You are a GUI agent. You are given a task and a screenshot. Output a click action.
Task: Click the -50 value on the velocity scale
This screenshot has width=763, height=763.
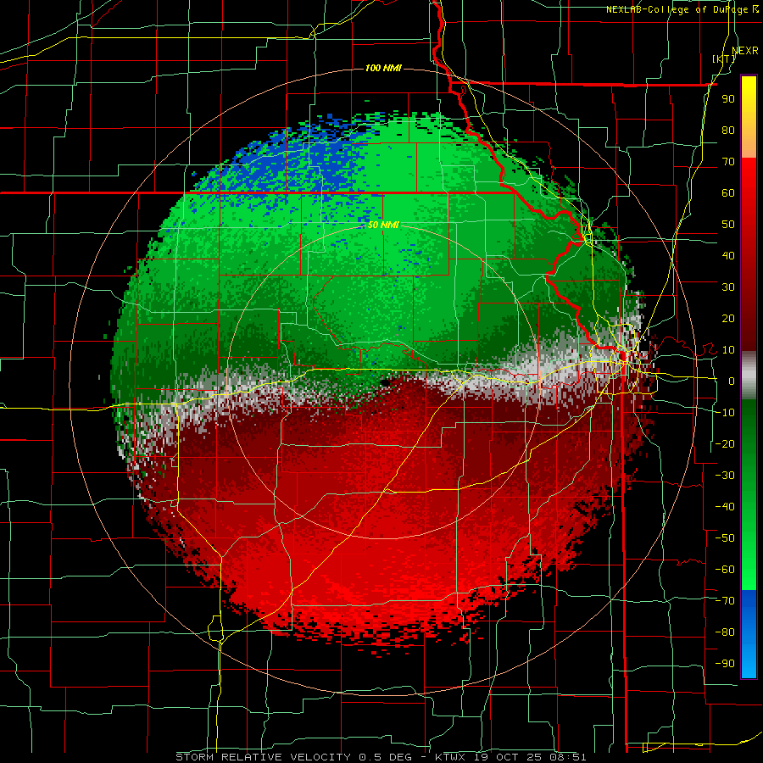[x=725, y=538]
